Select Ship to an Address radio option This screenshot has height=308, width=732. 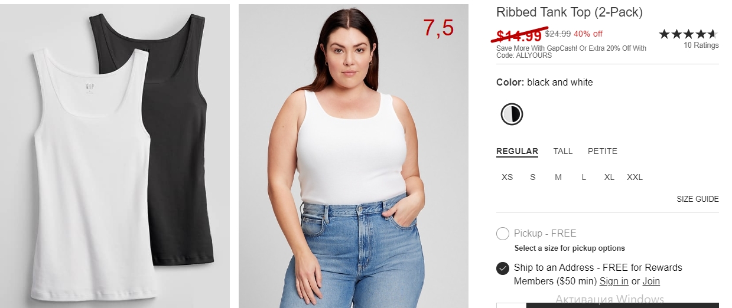(x=503, y=268)
